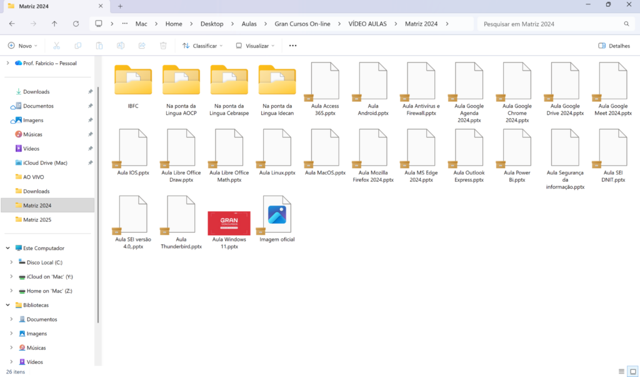
Task: Refresh the current folder view
Action: 76,24
